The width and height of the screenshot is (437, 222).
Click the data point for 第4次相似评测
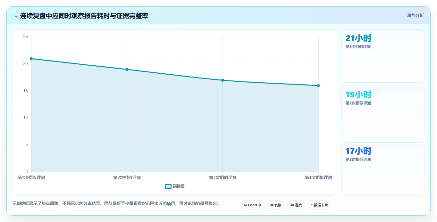(318, 86)
